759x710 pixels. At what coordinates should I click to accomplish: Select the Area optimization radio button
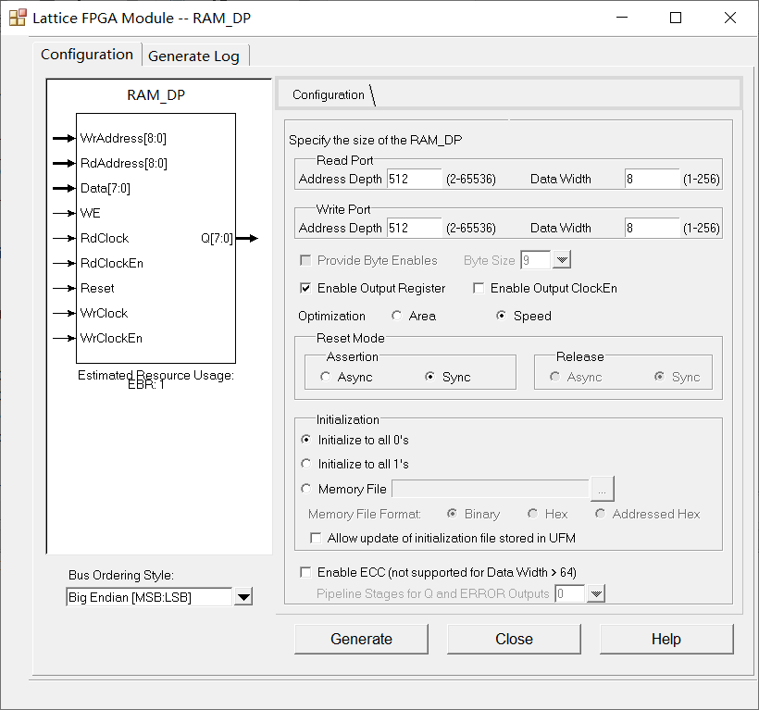click(398, 316)
